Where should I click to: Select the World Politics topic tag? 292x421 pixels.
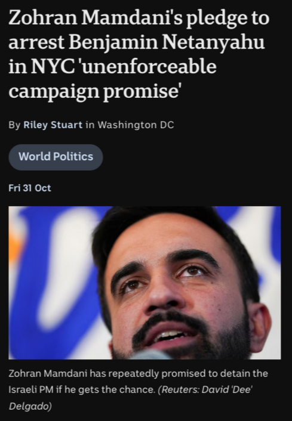pyautogui.click(x=56, y=157)
